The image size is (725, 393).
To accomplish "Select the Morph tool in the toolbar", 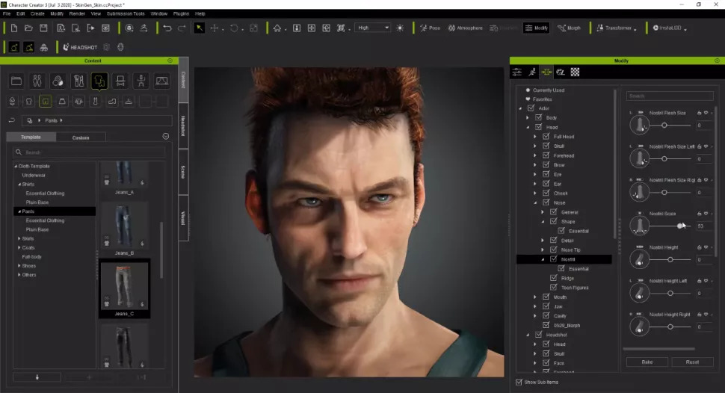I will click(569, 28).
